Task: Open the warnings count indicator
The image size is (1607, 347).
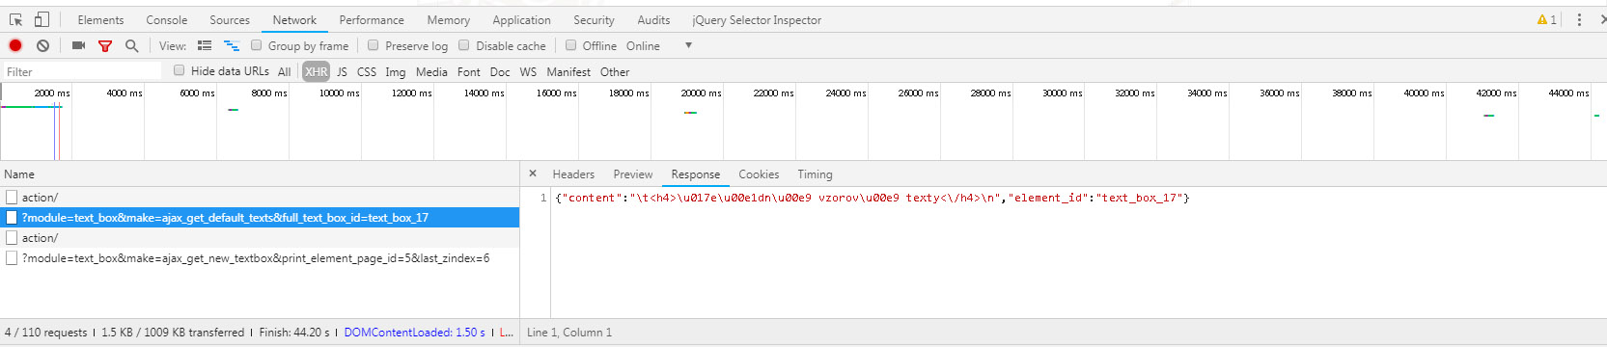Action: point(1547,19)
